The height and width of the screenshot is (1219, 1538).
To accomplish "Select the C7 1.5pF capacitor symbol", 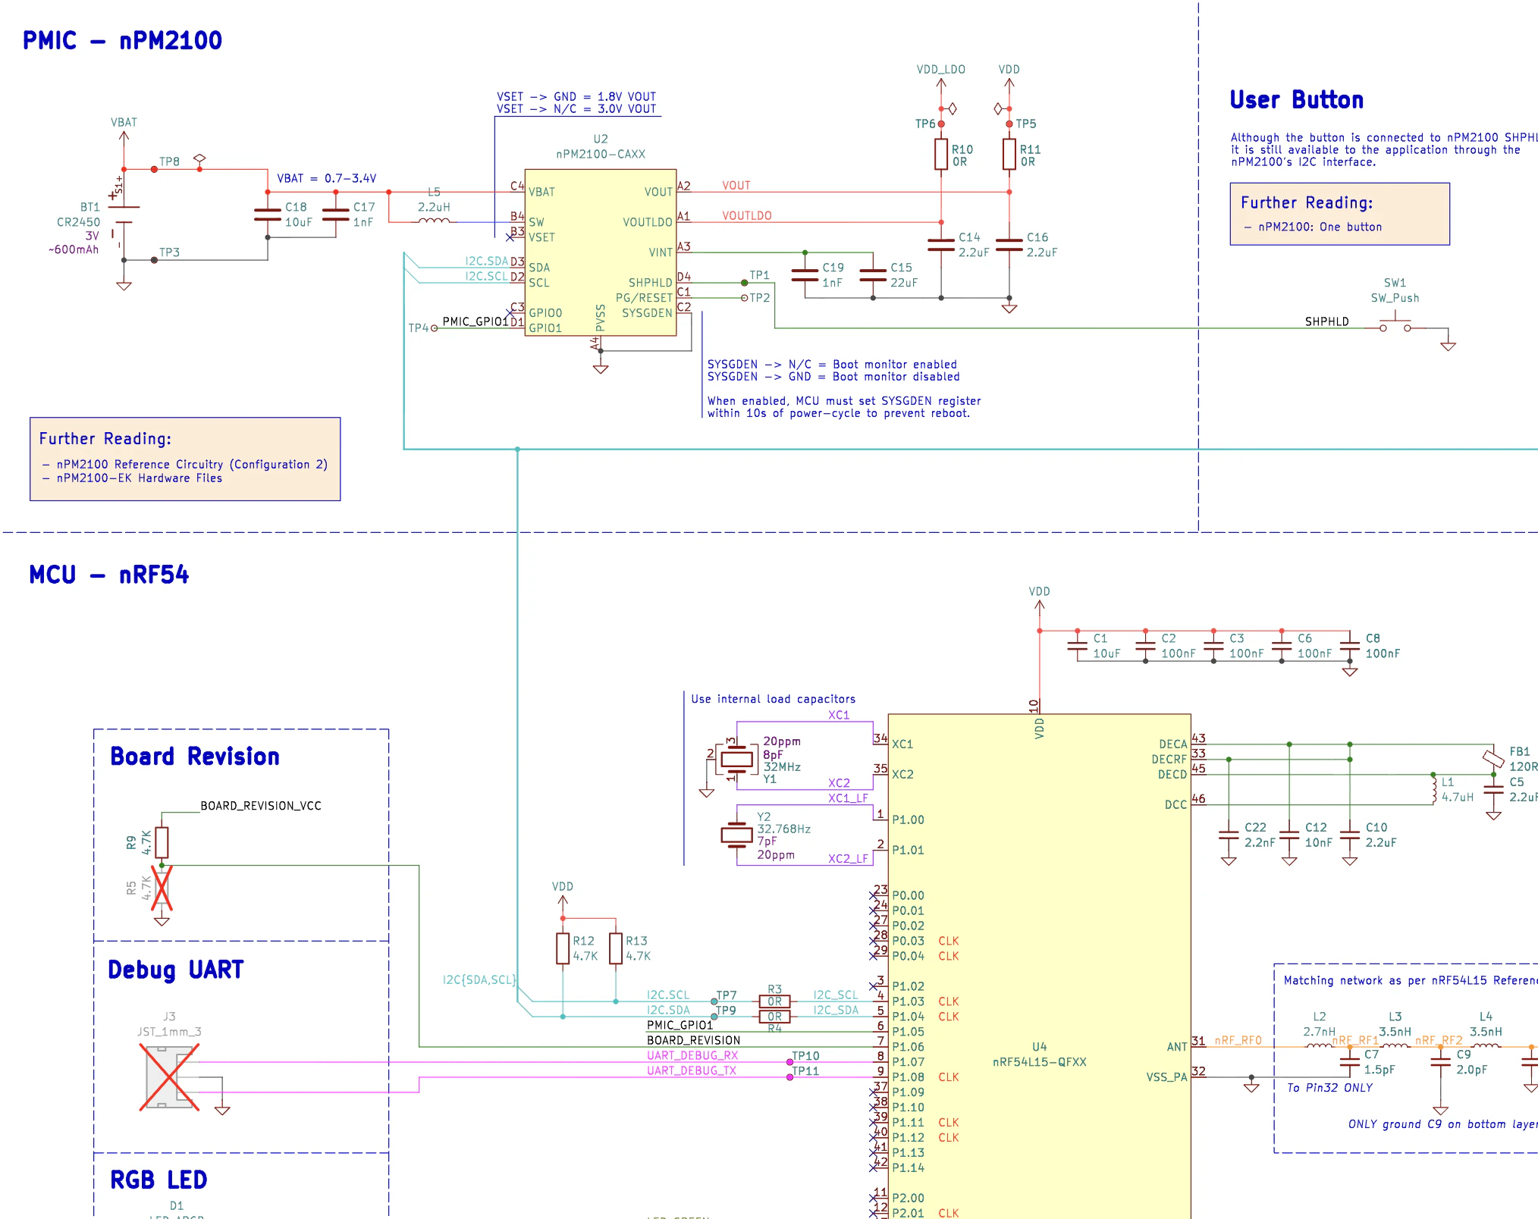I will click(1350, 1062).
